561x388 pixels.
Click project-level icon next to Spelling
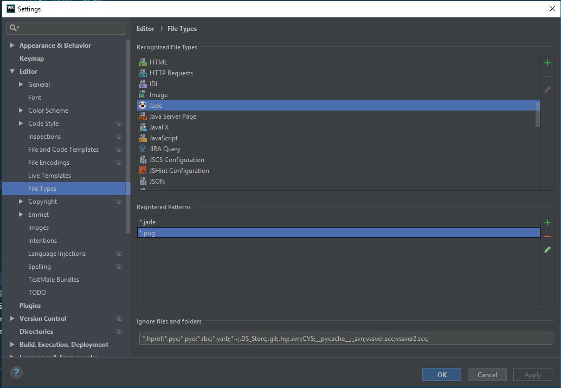(119, 267)
